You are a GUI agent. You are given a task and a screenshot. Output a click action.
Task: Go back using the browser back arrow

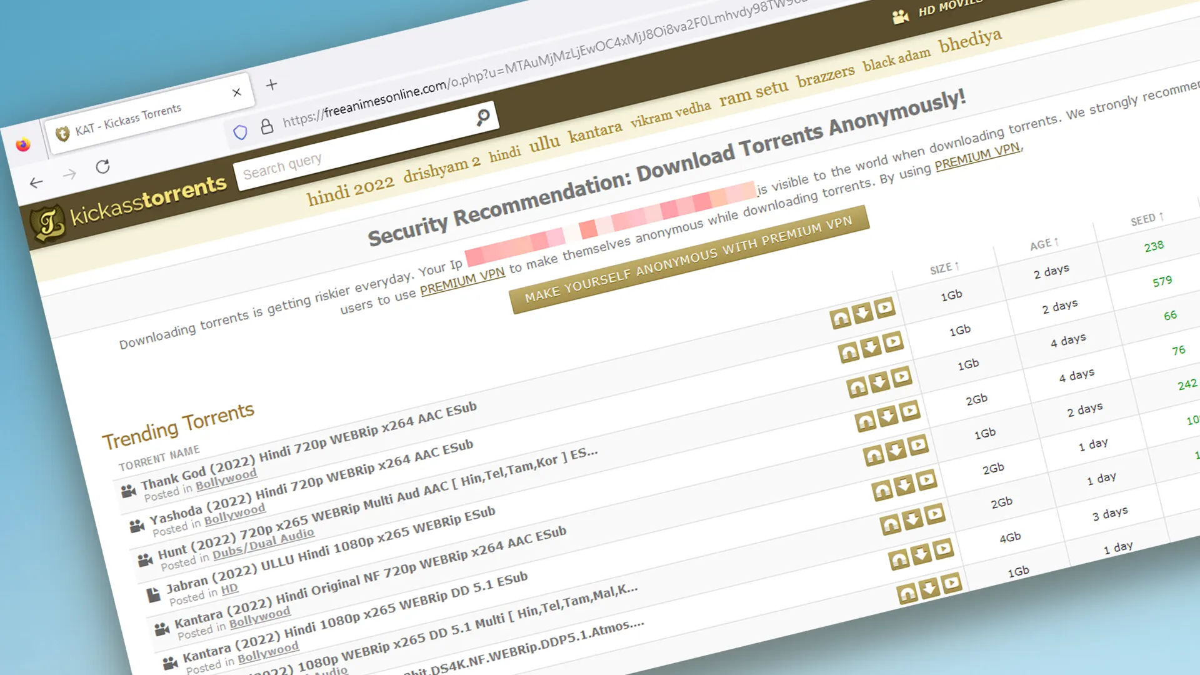(36, 182)
